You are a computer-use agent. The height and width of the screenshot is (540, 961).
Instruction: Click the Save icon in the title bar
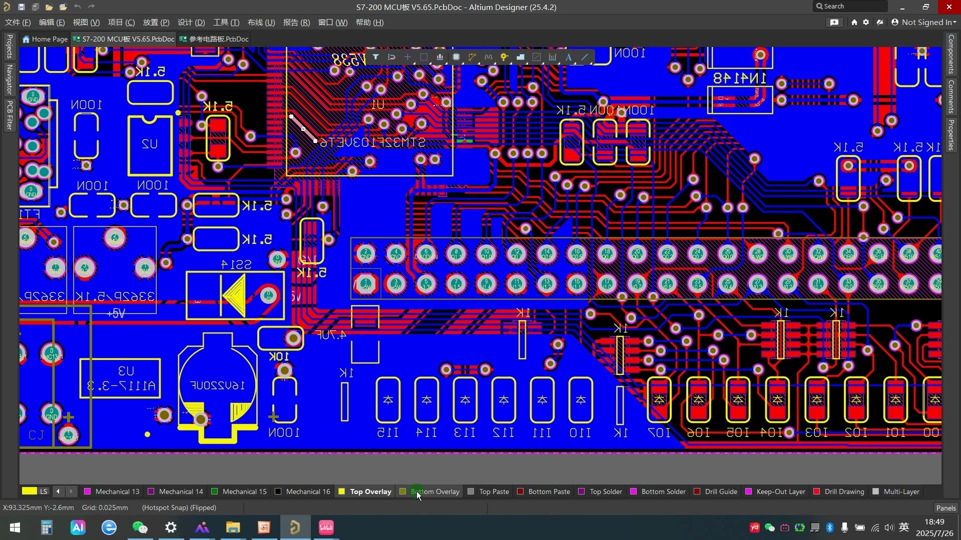[21, 7]
